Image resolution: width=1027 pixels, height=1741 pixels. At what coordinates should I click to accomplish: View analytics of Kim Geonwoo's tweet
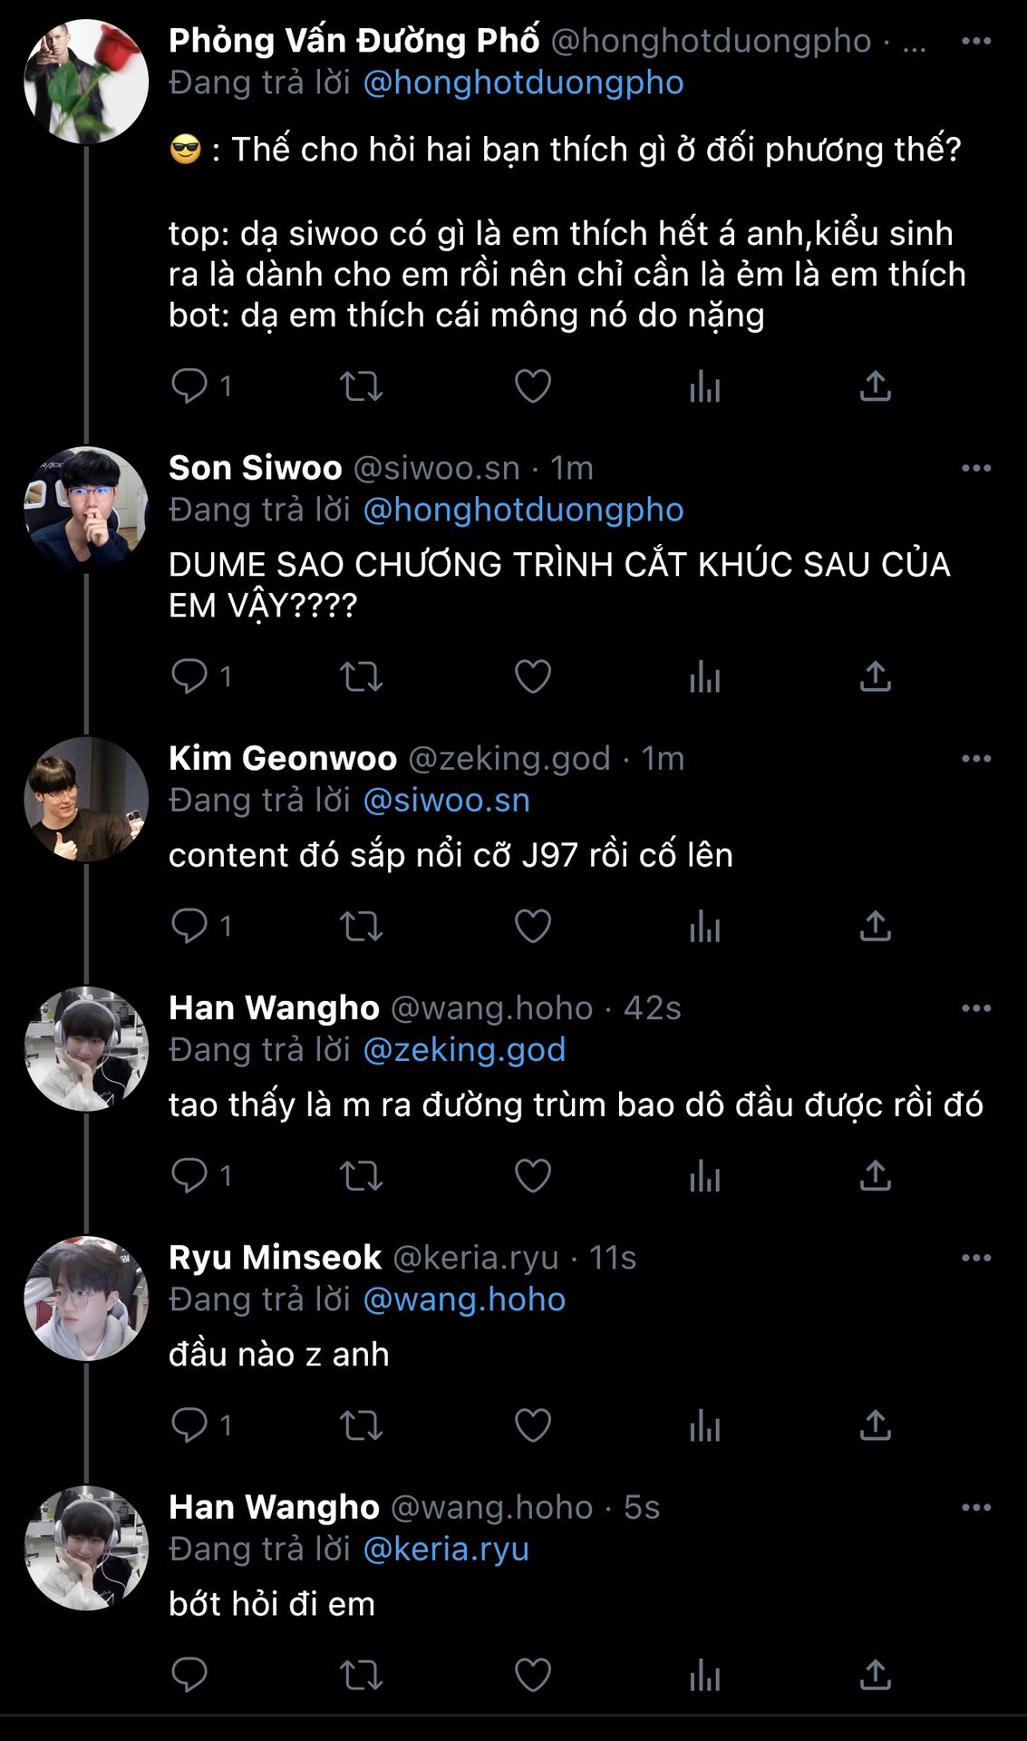click(704, 926)
